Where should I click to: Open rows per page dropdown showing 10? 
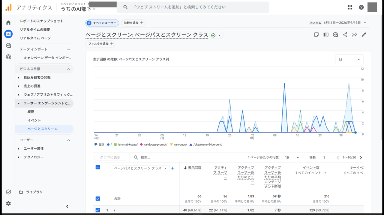click(x=292, y=158)
